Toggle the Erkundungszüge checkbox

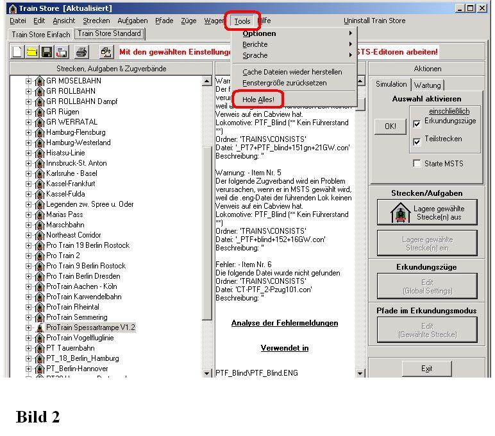pos(417,124)
